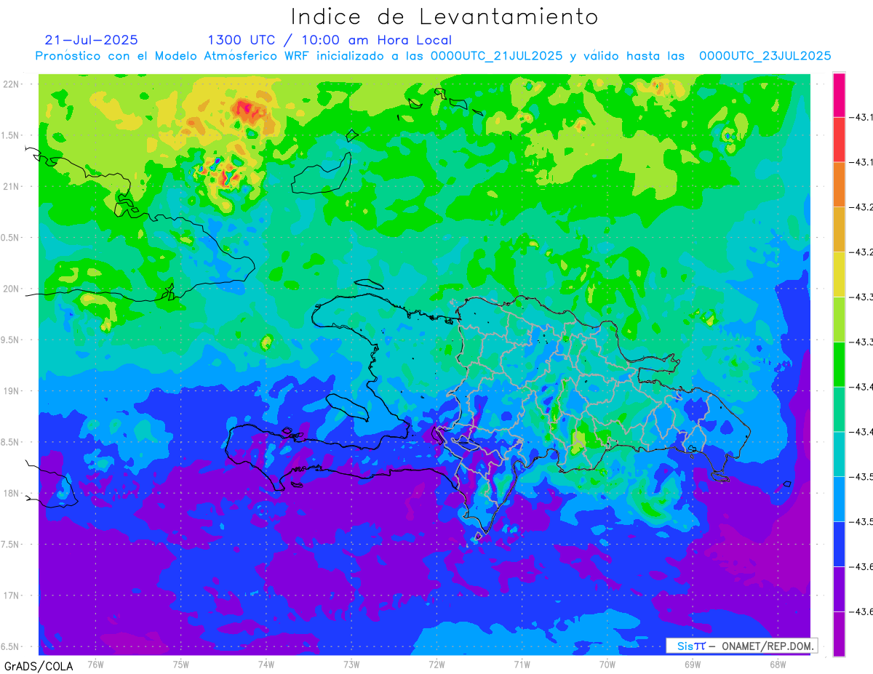This screenshot has width=873, height=674.
Task: Click the '69W' longitude label
Action: (x=693, y=664)
